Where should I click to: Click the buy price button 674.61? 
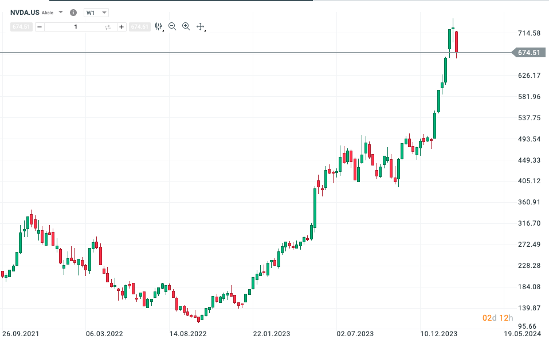pos(139,27)
